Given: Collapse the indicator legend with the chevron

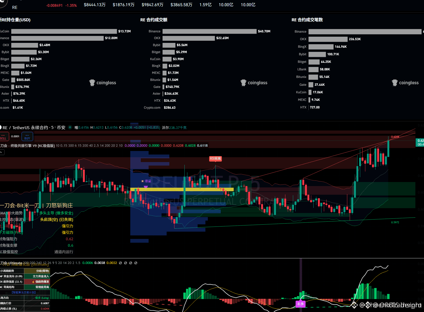Looking at the screenshot, I should pos(2,152).
